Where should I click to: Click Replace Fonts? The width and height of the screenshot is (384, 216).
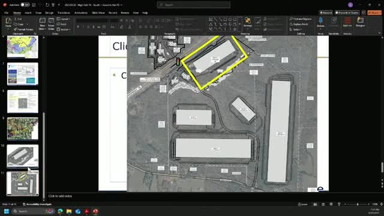[299, 24]
